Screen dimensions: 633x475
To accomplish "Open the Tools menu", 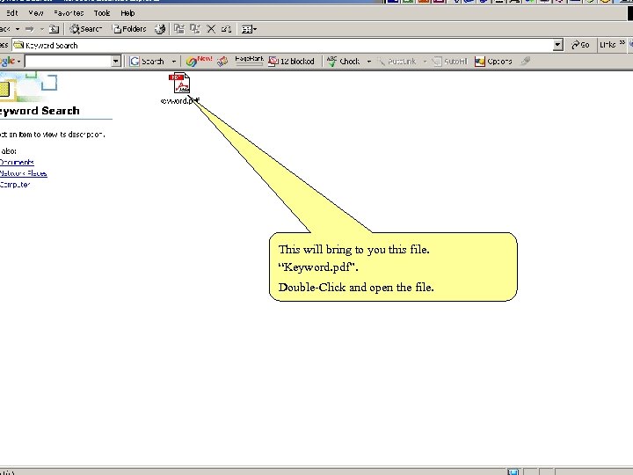I will (102, 13).
